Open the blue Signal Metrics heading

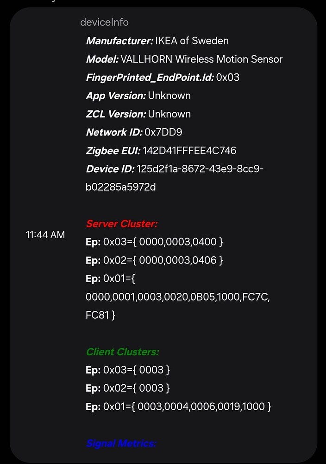(x=121, y=444)
